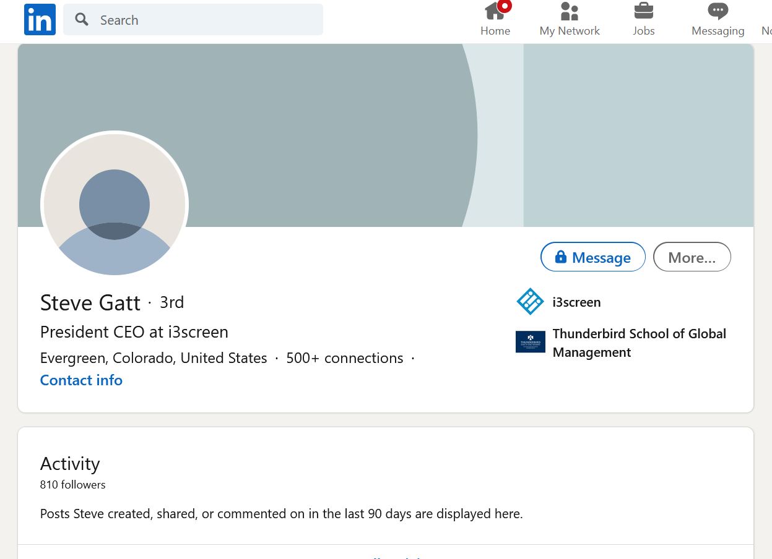This screenshot has width=772, height=559.
Task: Click the red notification badge on Home
Action: click(505, 6)
